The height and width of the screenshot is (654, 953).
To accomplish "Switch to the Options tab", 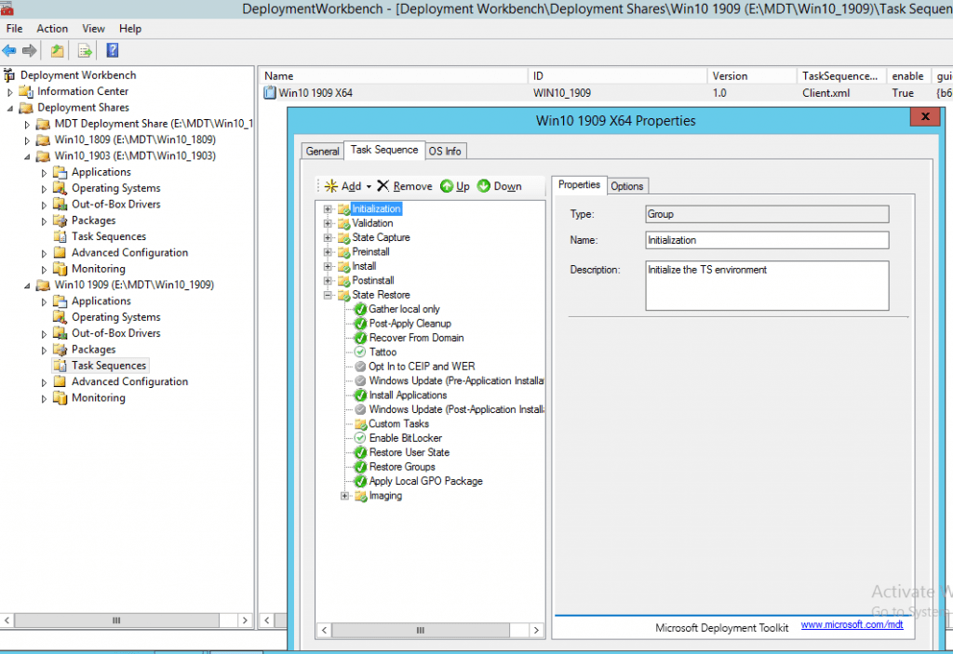I will [x=627, y=186].
